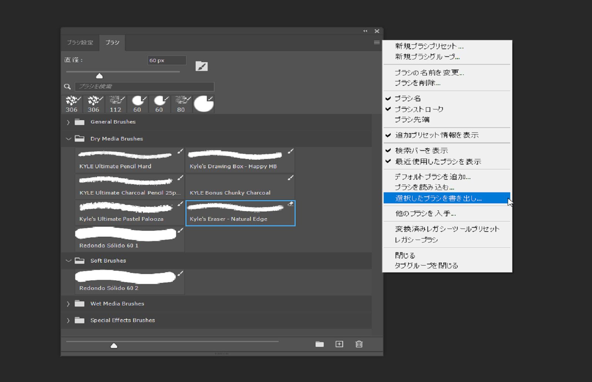Viewport: 592px width, 382px height.
Task: Choose 選択したブラシを書き出し from the menu
Action: [438, 198]
